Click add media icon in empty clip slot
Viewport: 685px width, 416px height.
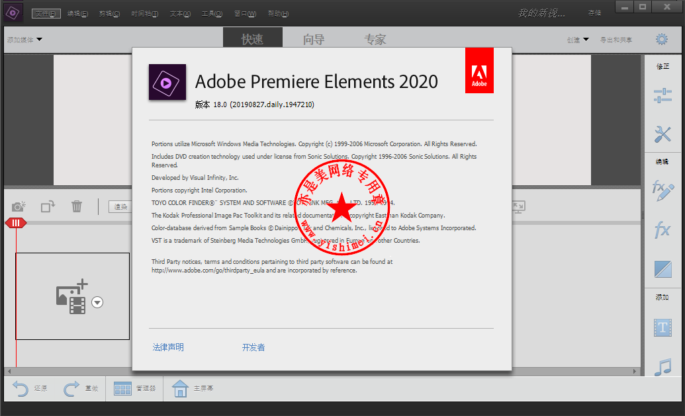click(72, 297)
